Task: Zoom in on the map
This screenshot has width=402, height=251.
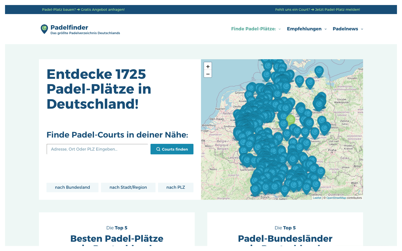Action: [208, 66]
